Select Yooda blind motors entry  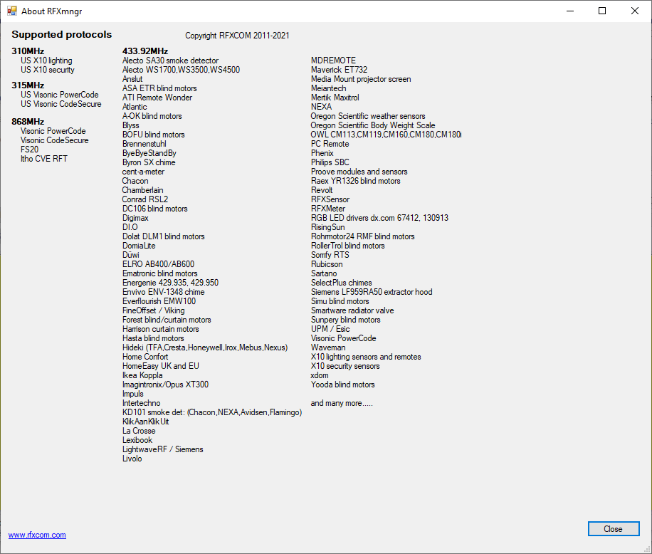tap(343, 385)
